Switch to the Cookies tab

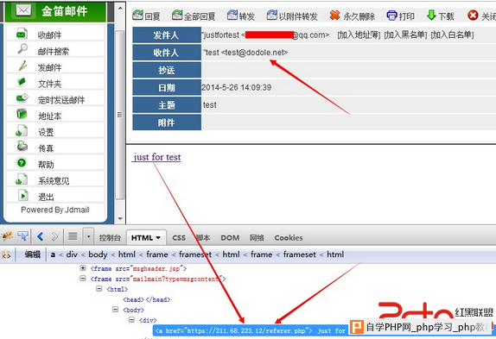click(x=289, y=238)
